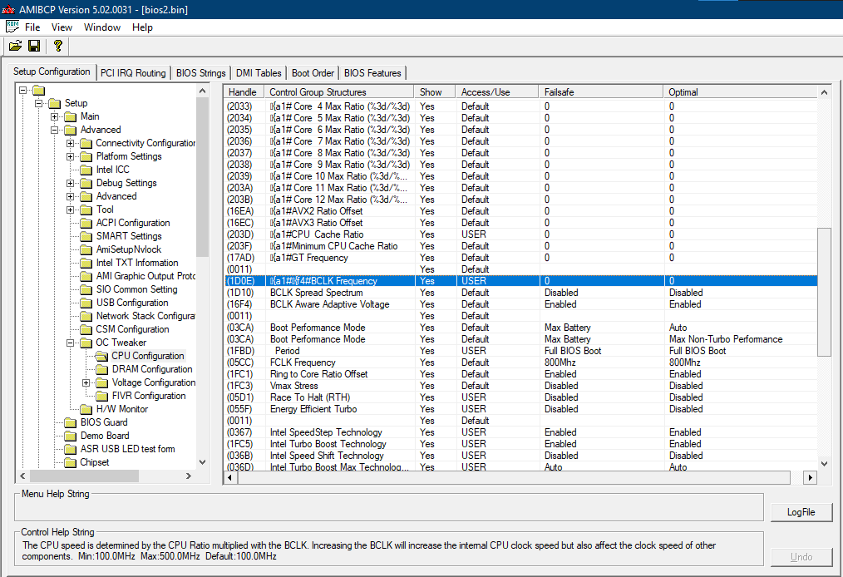Open the View menu
The height and width of the screenshot is (577, 843).
[x=62, y=27]
